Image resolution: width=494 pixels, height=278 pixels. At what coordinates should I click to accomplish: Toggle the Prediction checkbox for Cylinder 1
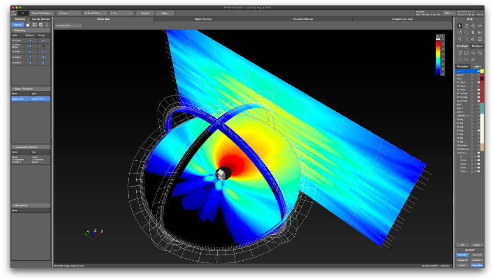pos(30,51)
